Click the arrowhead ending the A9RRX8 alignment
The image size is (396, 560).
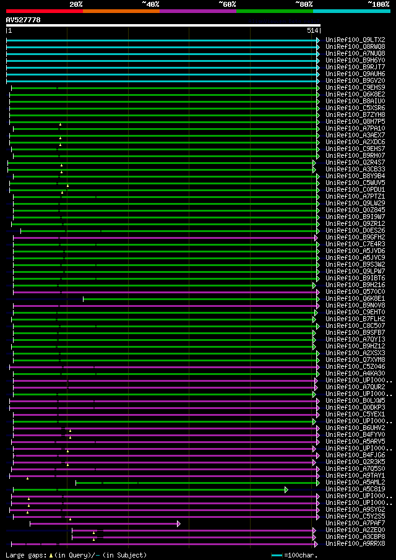click(316, 545)
